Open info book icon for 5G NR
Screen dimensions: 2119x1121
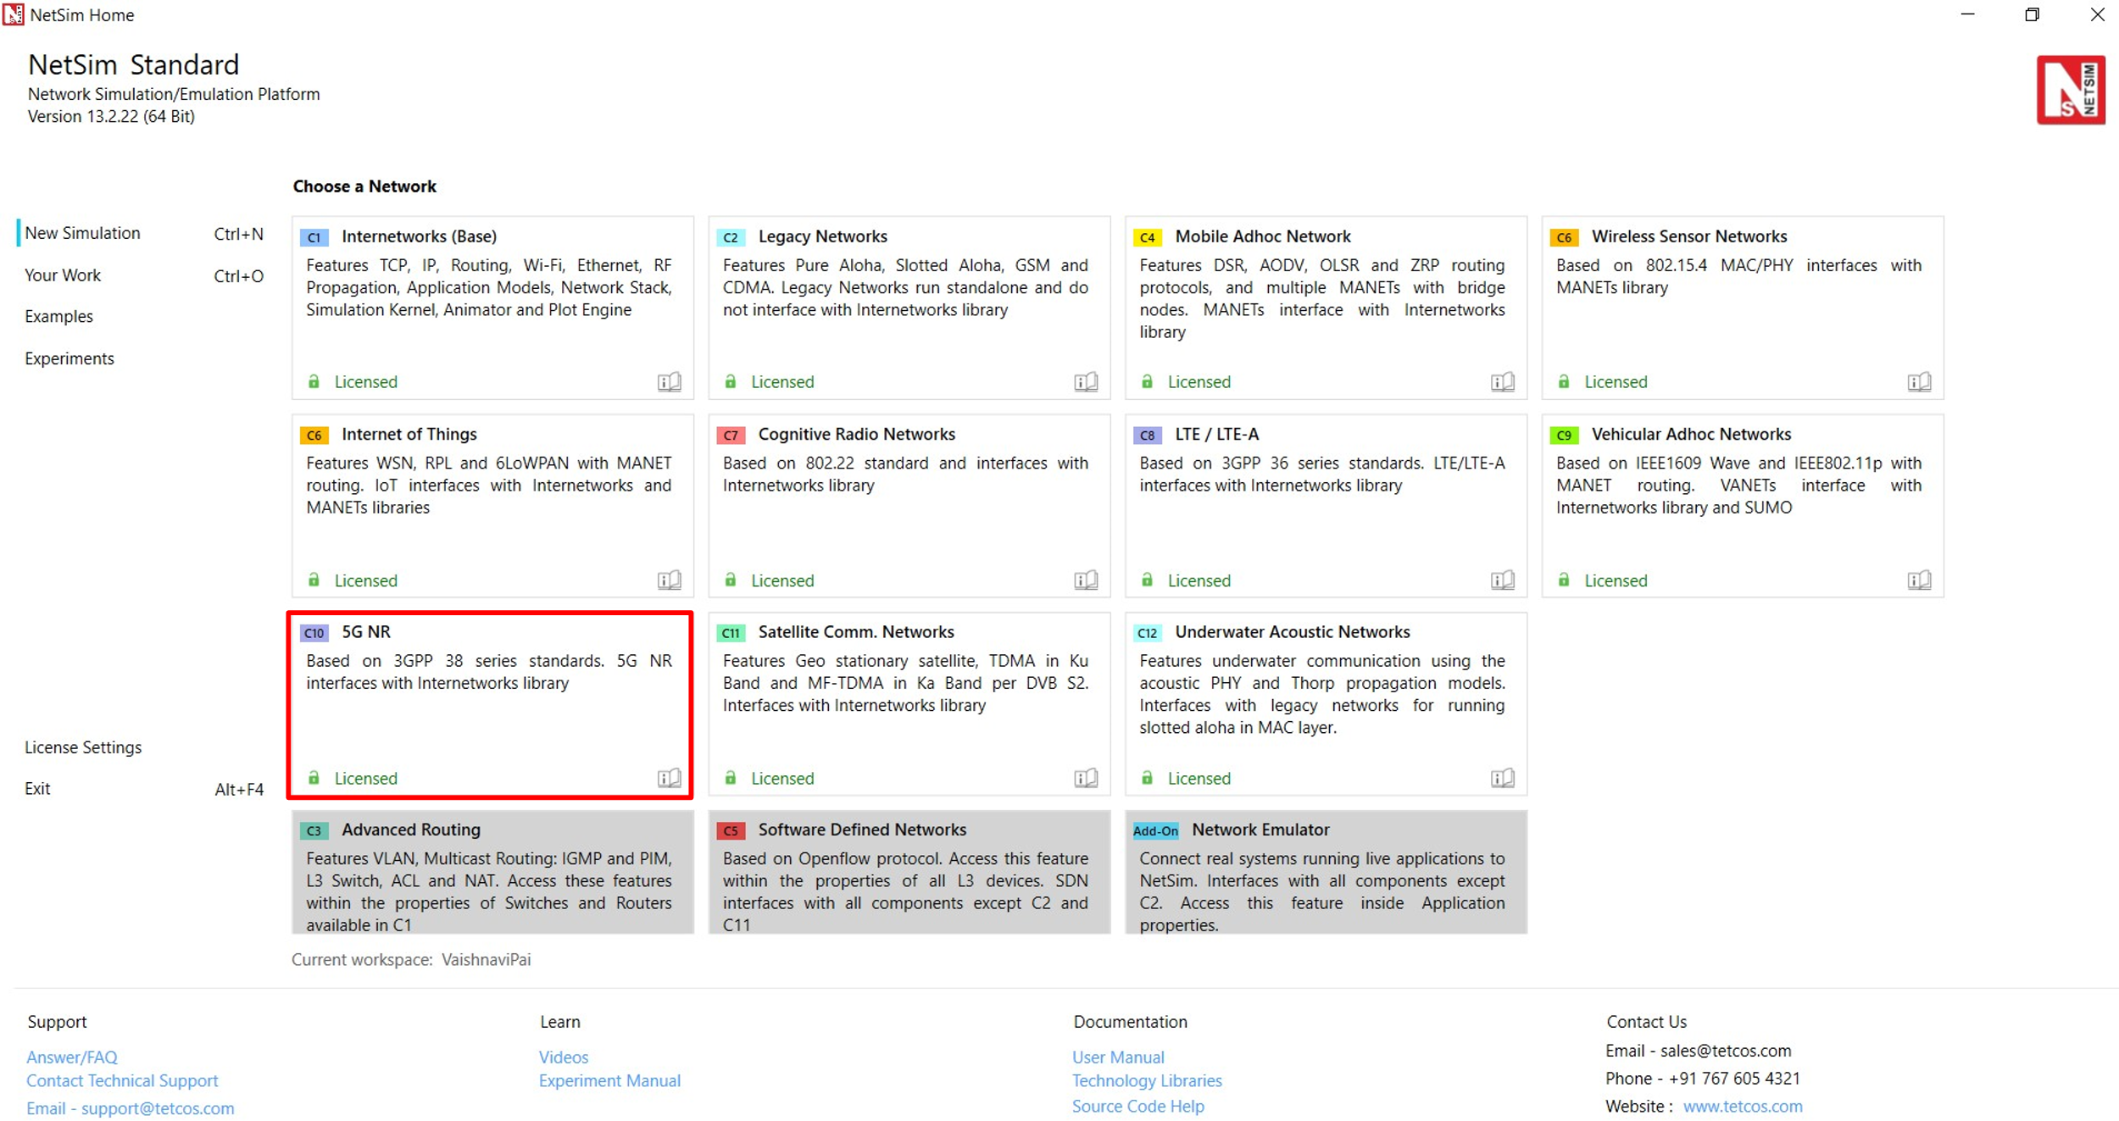(669, 778)
